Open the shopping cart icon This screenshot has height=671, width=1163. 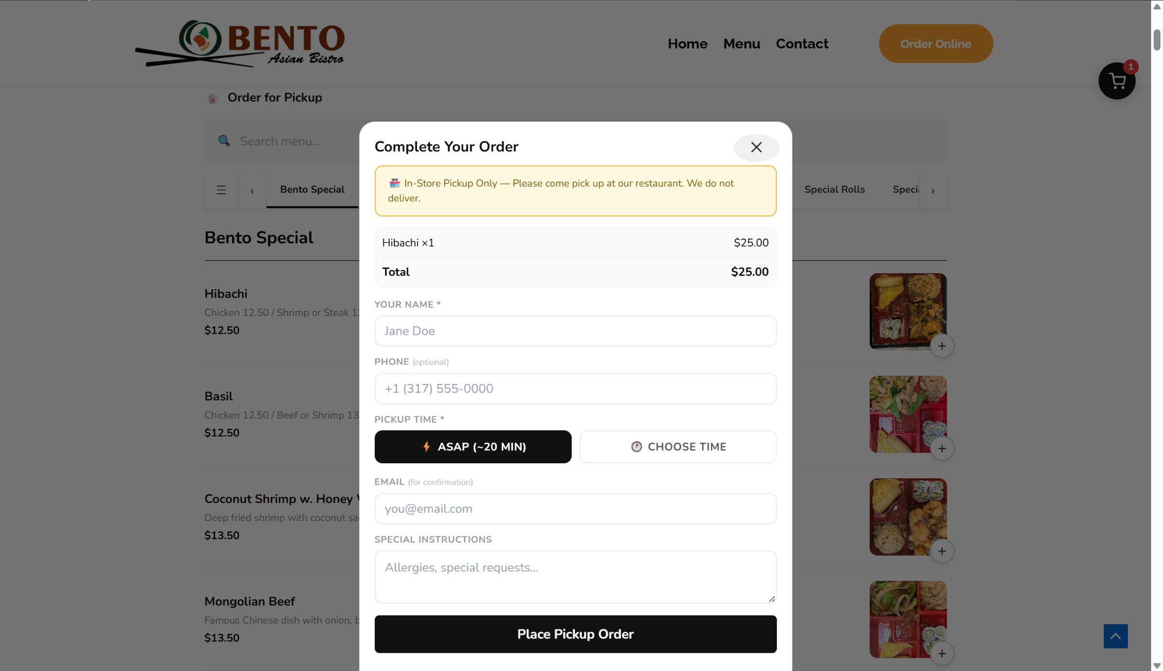click(x=1116, y=81)
